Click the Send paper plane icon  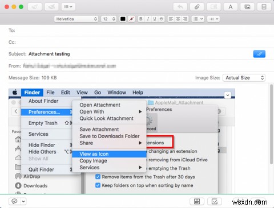pyautogui.click(x=35, y=7)
